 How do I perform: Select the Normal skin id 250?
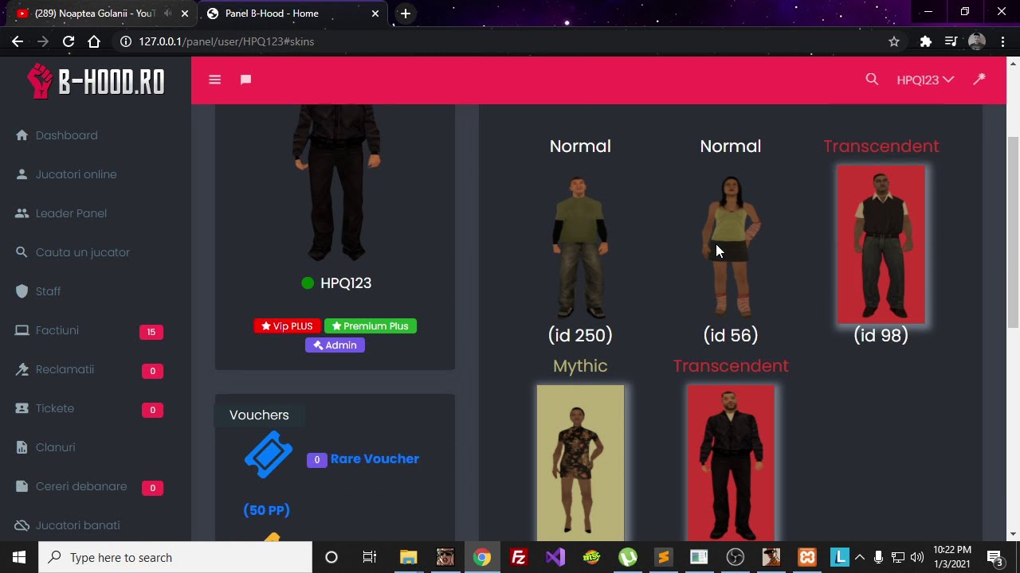coord(580,247)
